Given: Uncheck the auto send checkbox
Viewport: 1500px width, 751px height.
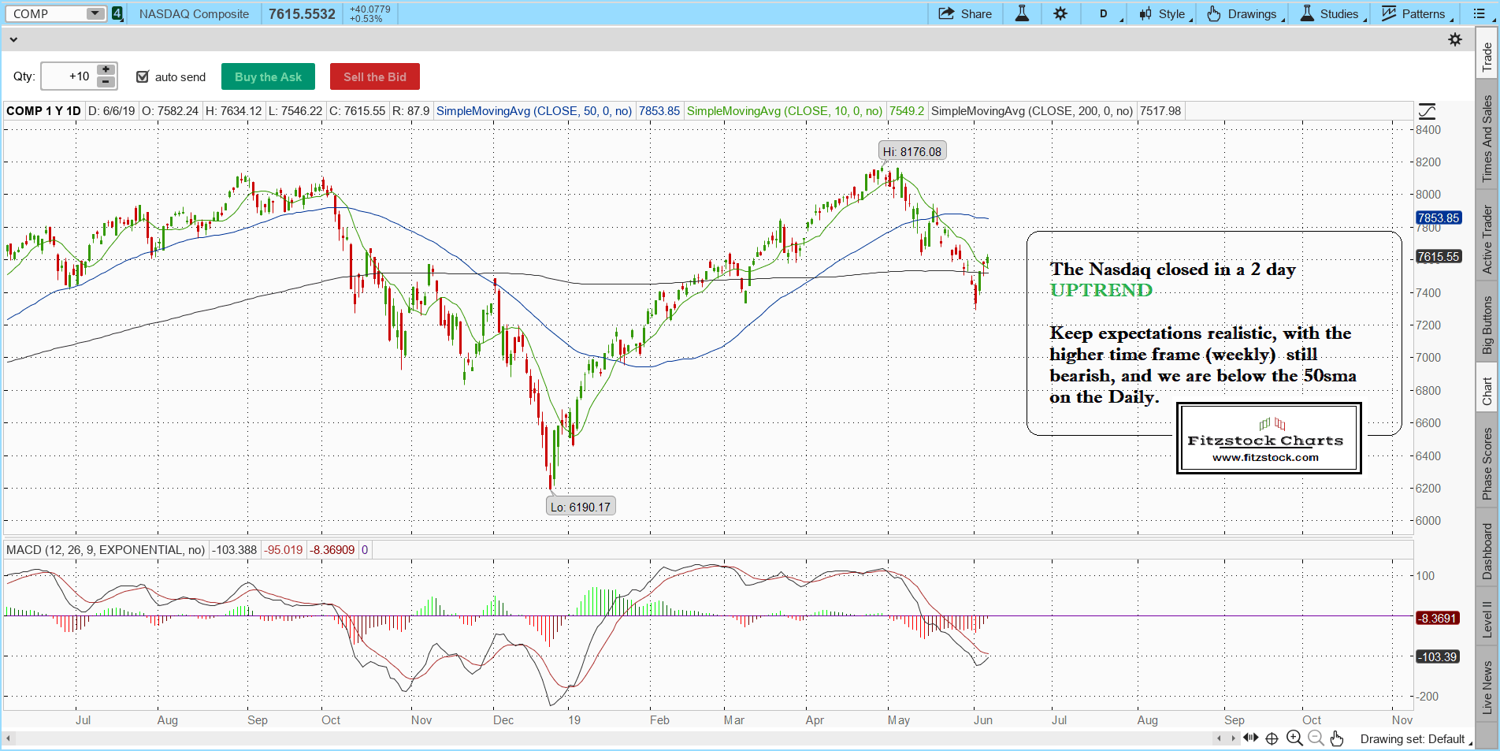Looking at the screenshot, I should click(x=143, y=76).
